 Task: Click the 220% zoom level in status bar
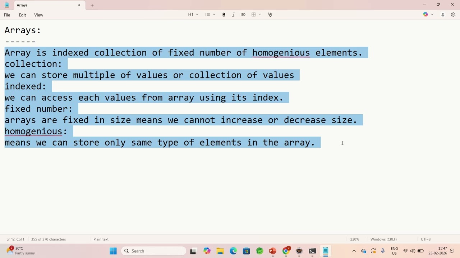click(354, 239)
